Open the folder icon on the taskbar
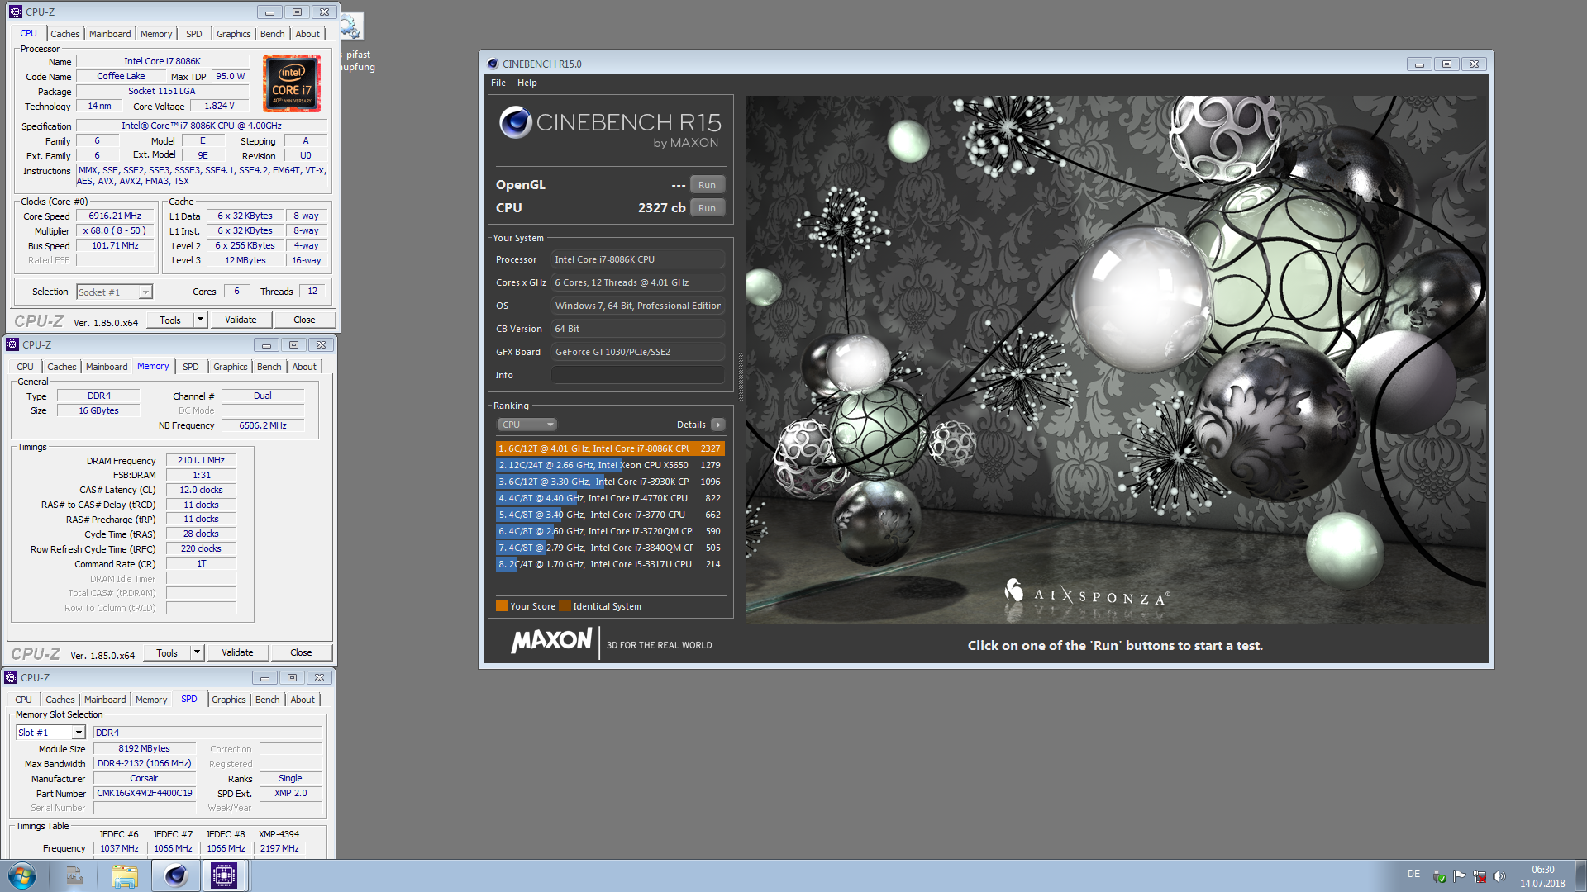The width and height of the screenshot is (1587, 892). click(x=125, y=875)
